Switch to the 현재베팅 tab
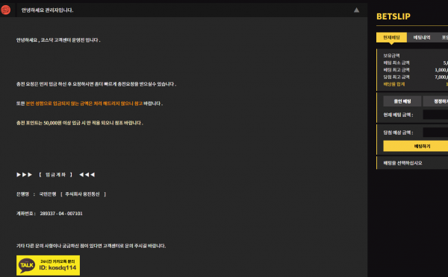 tap(391, 37)
